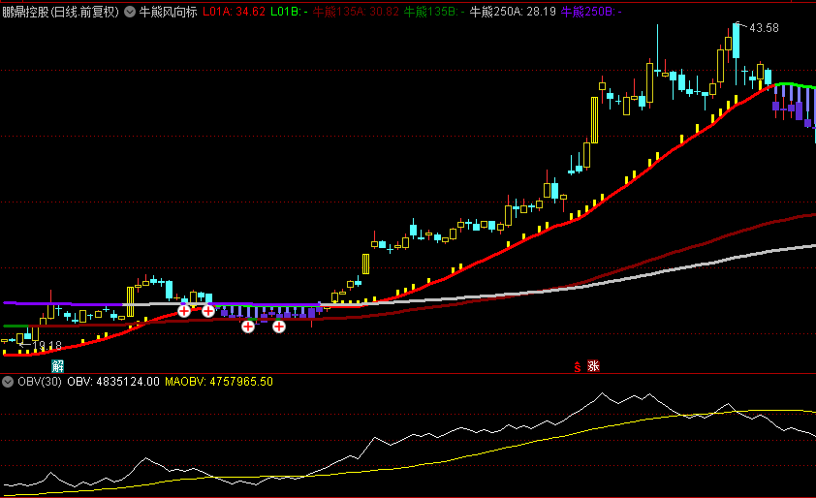Click the green 牛熊135B legend label
The width and height of the screenshot is (816, 498).
(434, 12)
